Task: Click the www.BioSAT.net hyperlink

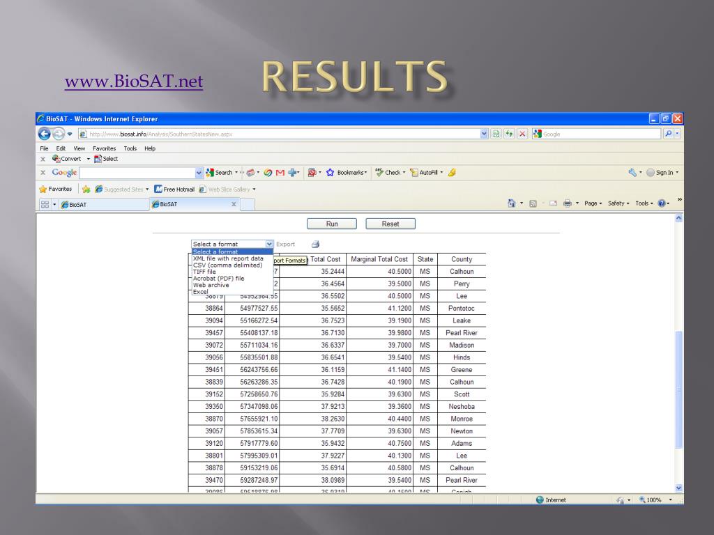Action: point(134,81)
